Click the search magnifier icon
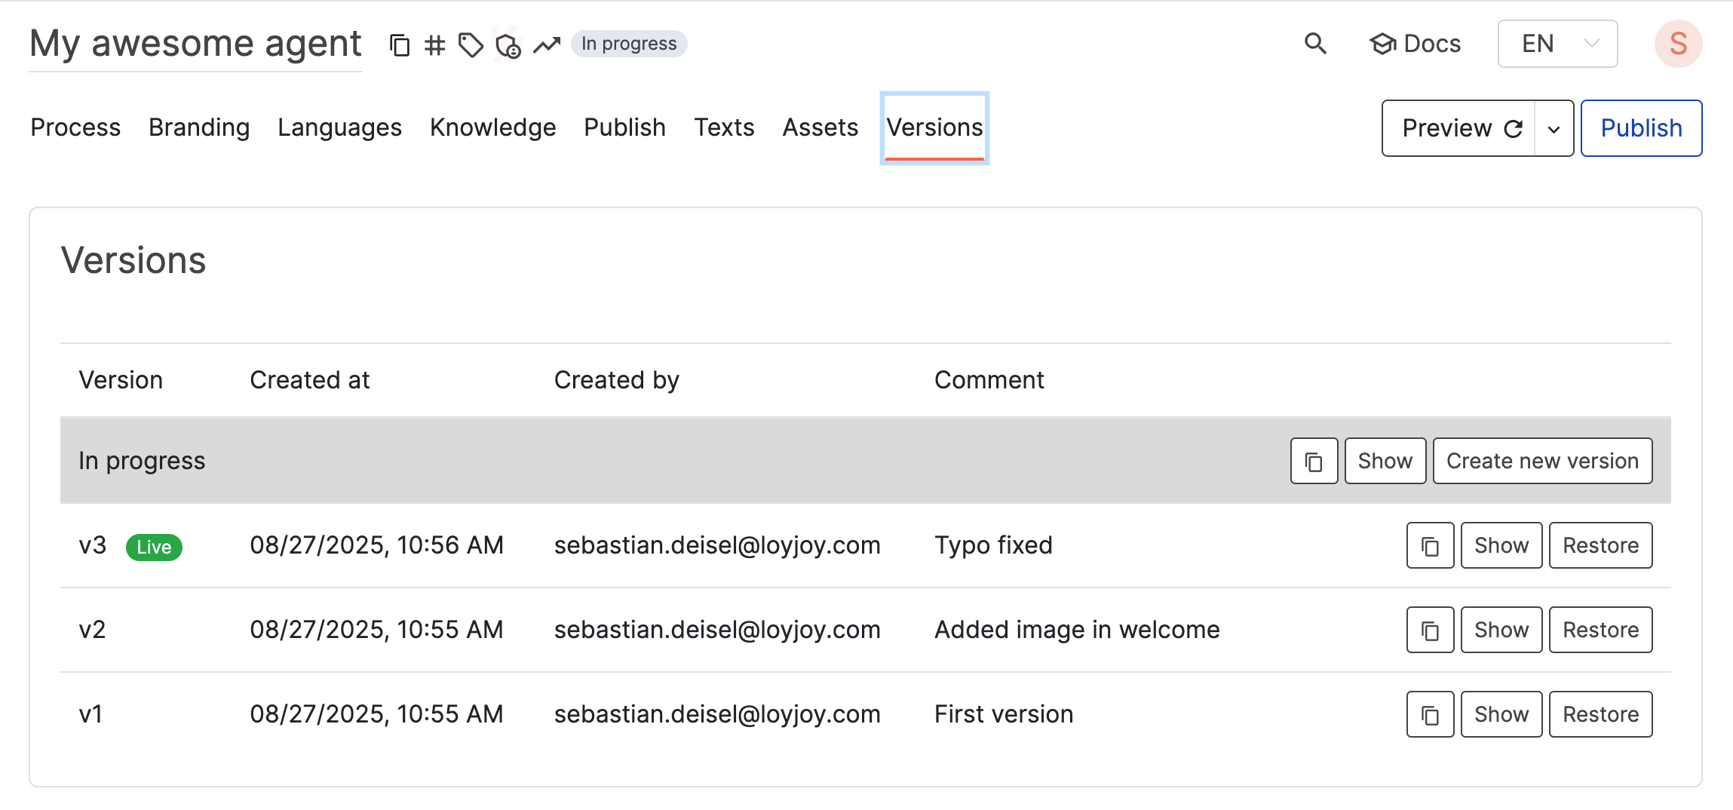Image resolution: width=1733 pixels, height=810 pixels. pyautogui.click(x=1315, y=44)
